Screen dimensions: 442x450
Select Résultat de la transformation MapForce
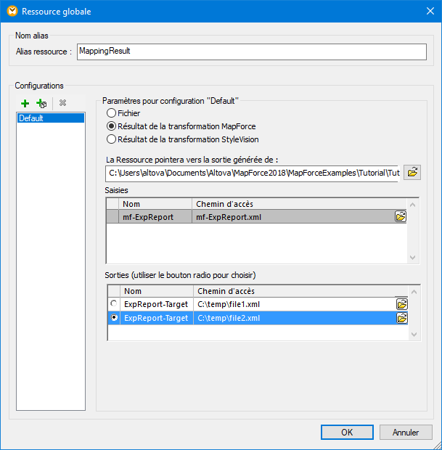click(x=111, y=126)
